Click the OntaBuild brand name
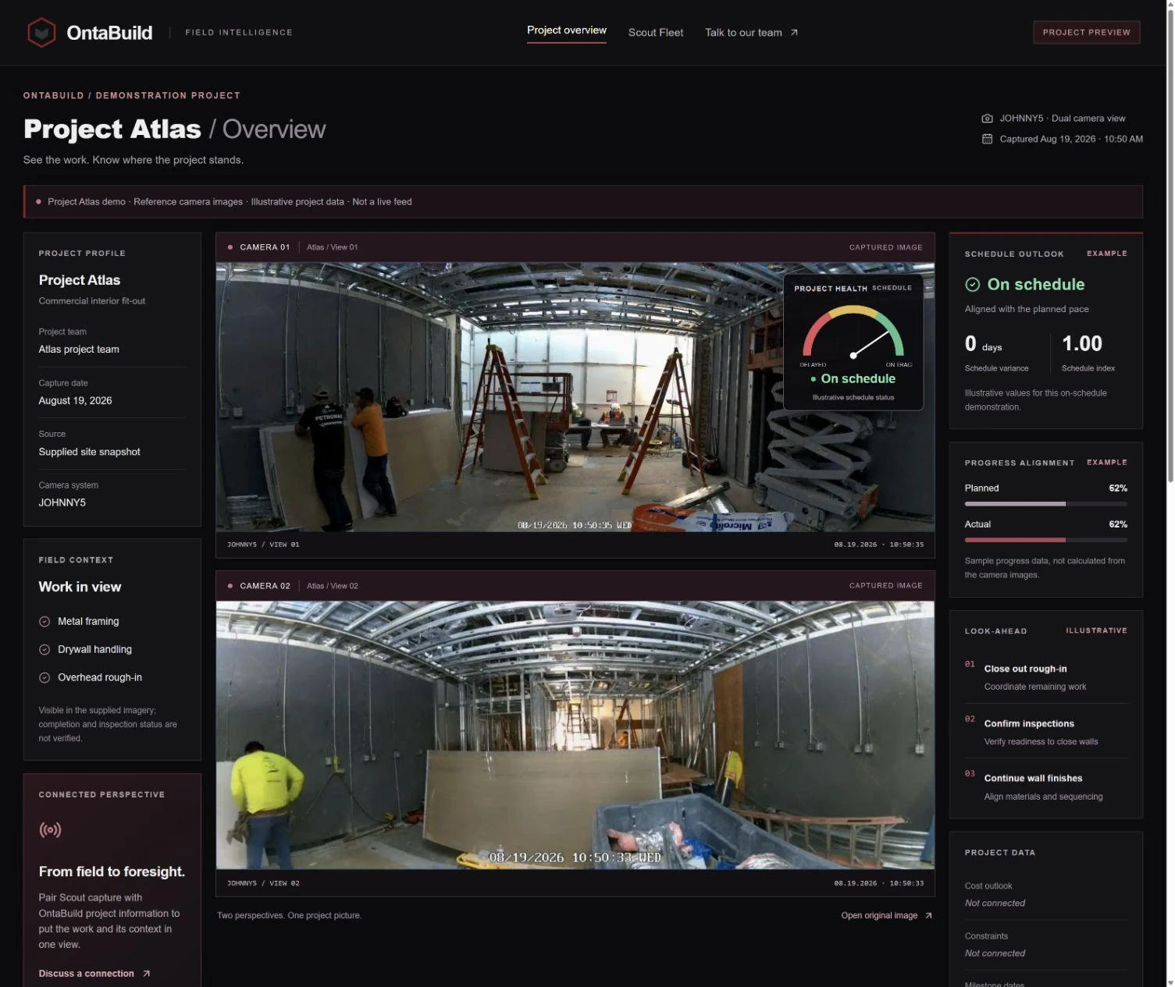 coord(109,33)
